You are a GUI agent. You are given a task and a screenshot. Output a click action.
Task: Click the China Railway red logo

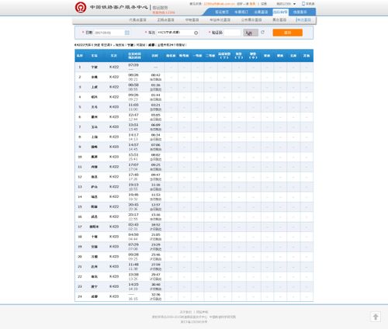[81, 8]
